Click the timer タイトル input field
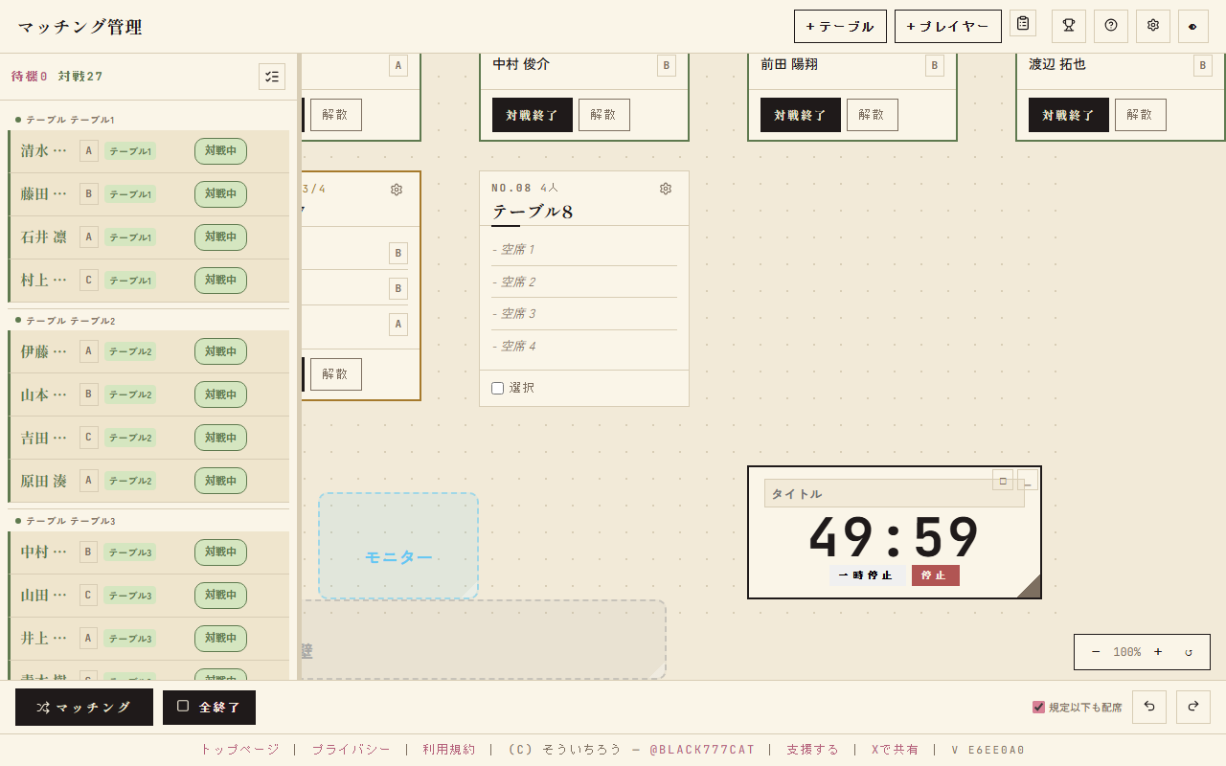The height and width of the screenshot is (766, 1226). coord(895,493)
